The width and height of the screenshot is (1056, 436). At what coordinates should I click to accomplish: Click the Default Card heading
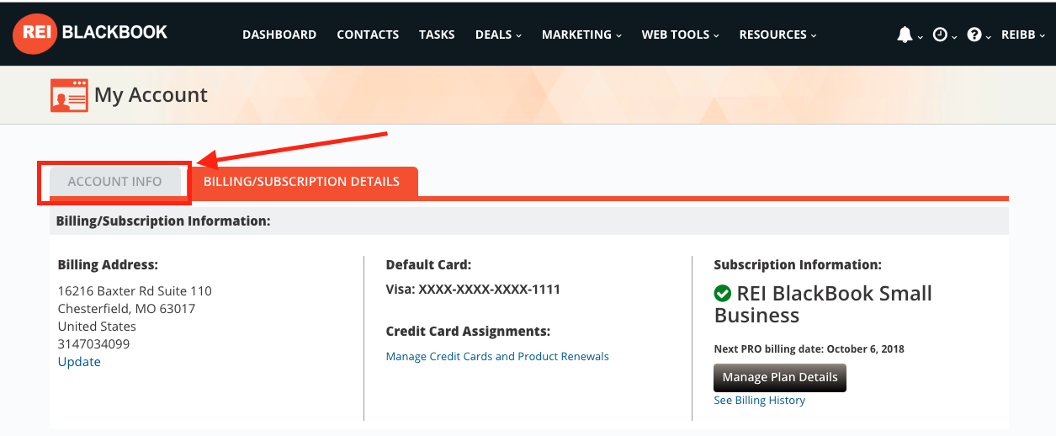coord(428,264)
